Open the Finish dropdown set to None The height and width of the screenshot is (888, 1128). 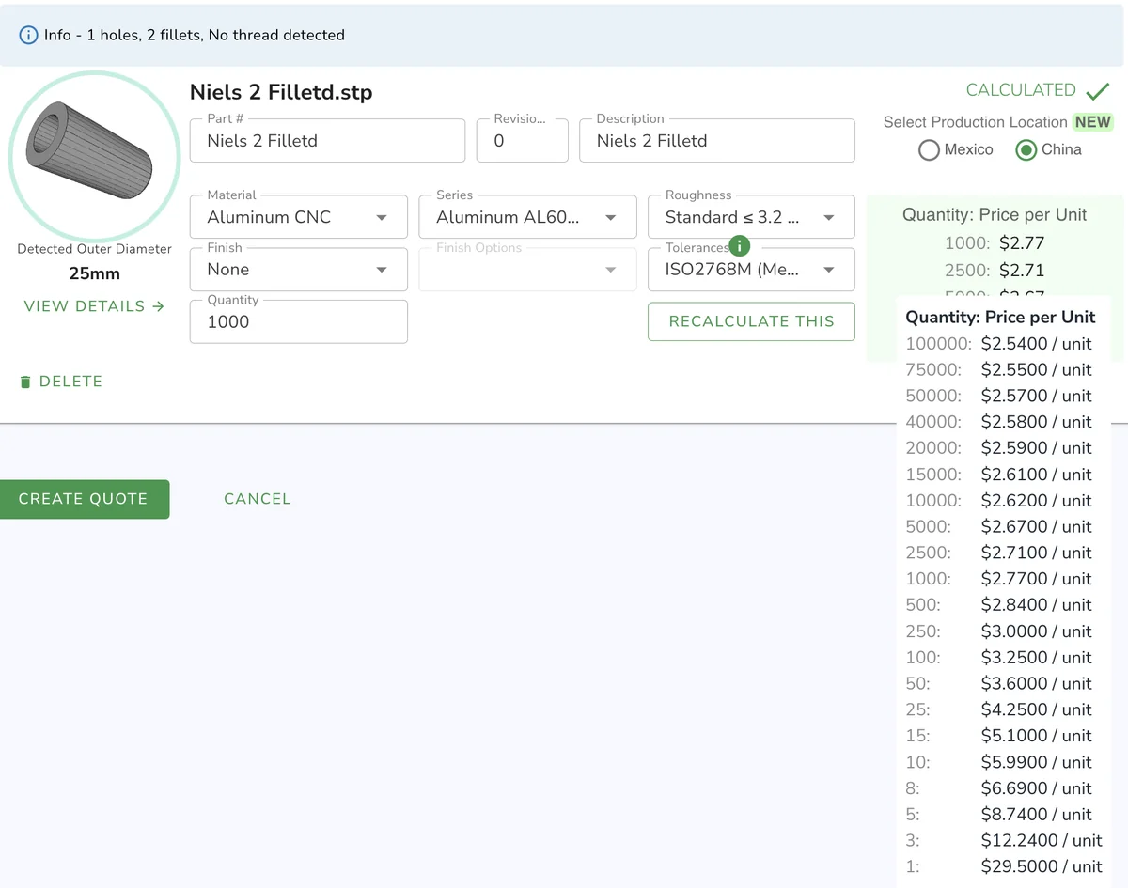click(299, 270)
